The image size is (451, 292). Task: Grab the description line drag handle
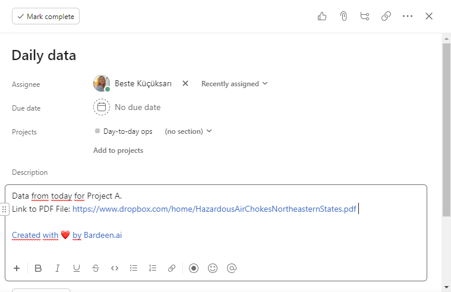(4, 209)
